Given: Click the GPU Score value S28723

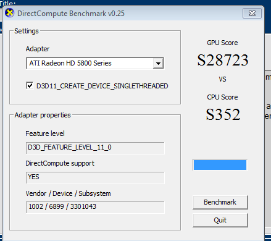Looking at the screenshot, I should (x=223, y=60).
